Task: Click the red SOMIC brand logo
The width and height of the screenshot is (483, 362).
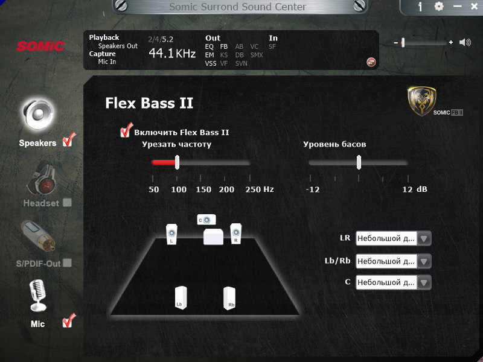Action: click(x=40, y=46)
